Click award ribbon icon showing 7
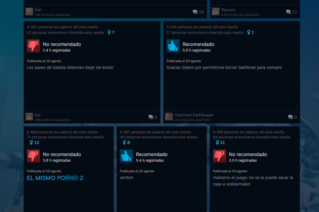319x212 pixels. [x=109, y=32]
